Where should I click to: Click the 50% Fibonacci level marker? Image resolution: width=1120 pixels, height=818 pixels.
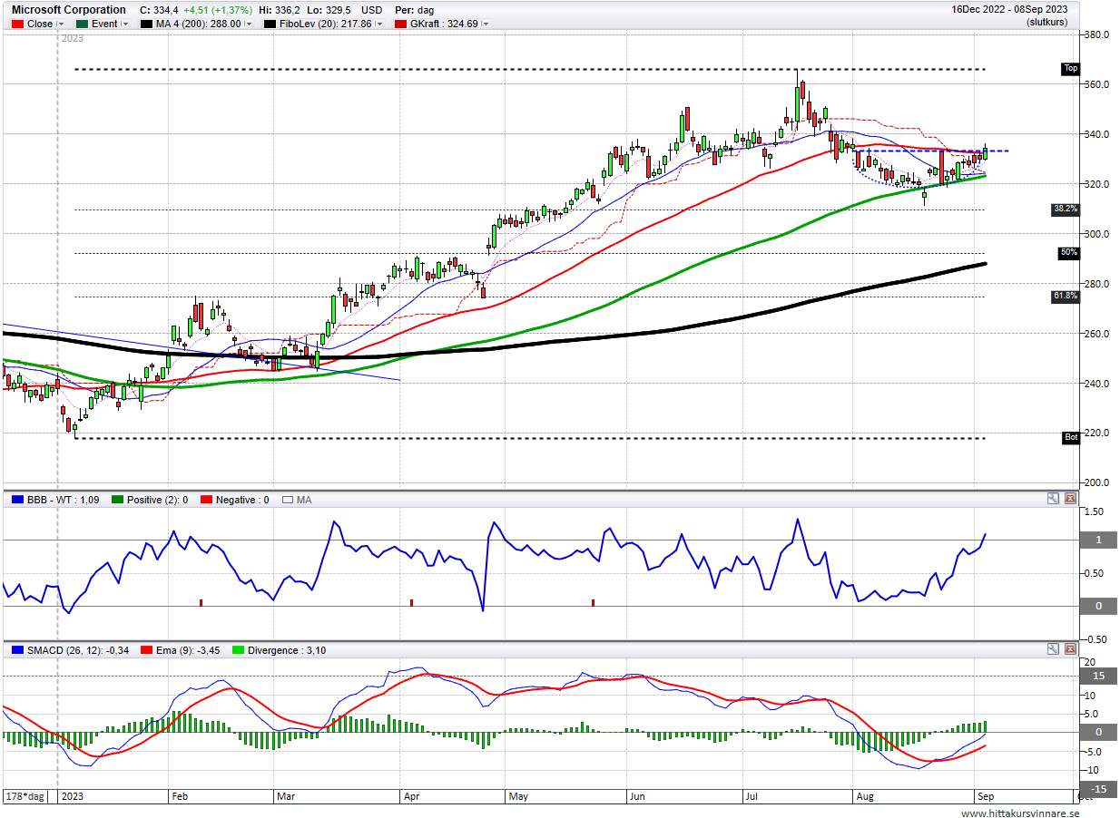tap(1069, 252)
